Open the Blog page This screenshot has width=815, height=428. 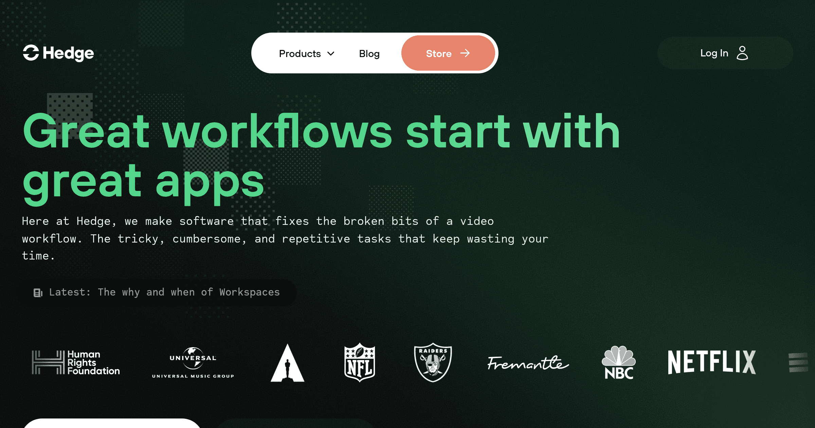(x=369, y=53)
